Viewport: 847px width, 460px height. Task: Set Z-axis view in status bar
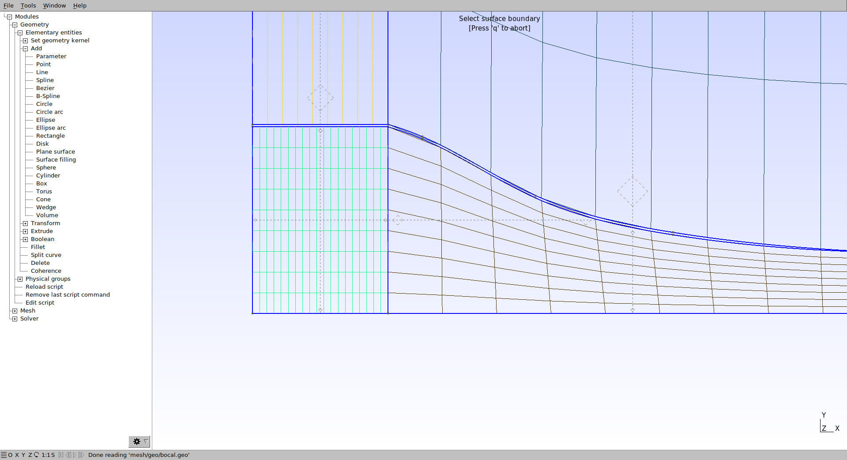click(30, 455)
